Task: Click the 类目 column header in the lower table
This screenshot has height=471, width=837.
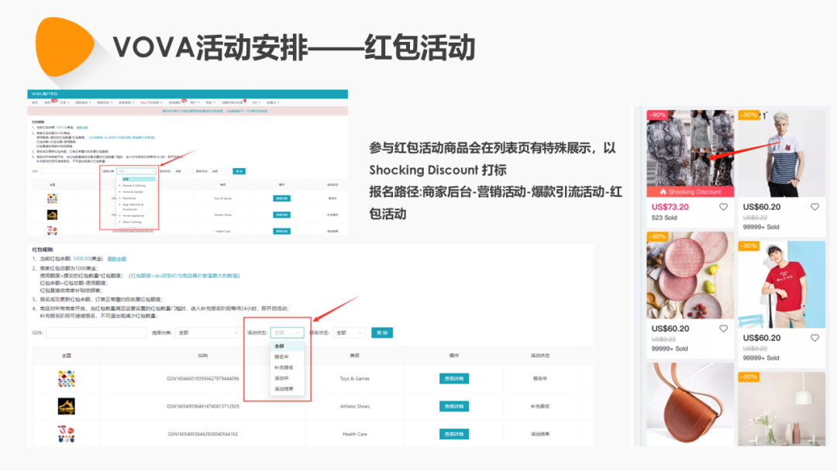Action: pos(354,356)
